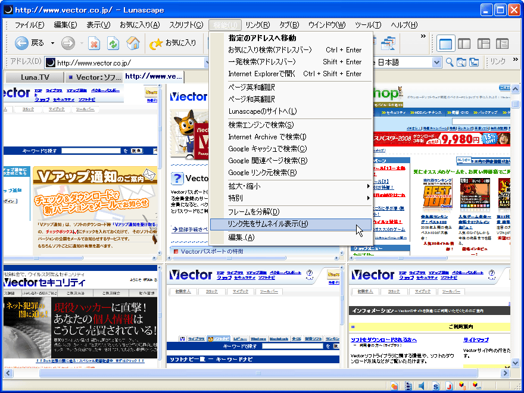Open the back history dropdown arrow

pos(52,43)
